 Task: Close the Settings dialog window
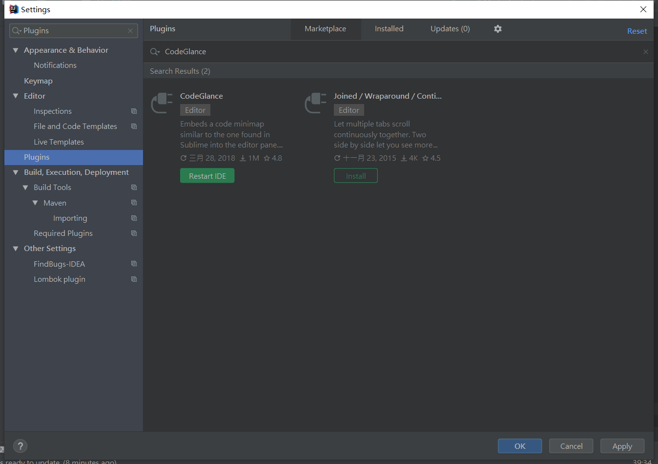point(643,9)
